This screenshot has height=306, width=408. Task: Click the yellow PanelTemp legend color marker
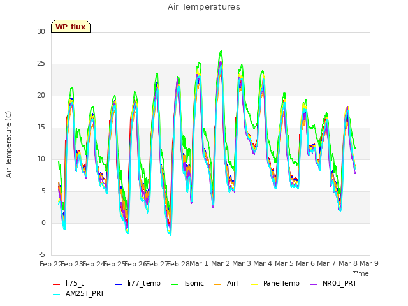254,284
